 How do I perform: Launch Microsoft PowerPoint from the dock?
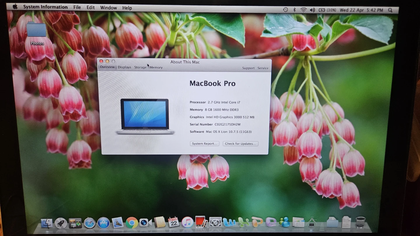257,222
